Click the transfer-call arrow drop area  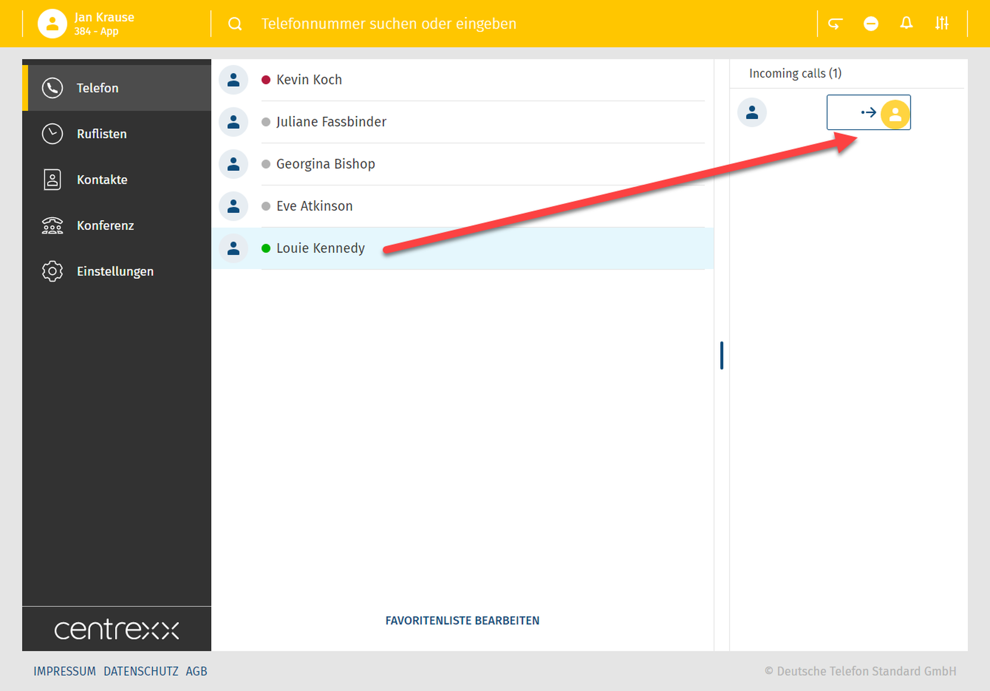(x=868, y=112)
